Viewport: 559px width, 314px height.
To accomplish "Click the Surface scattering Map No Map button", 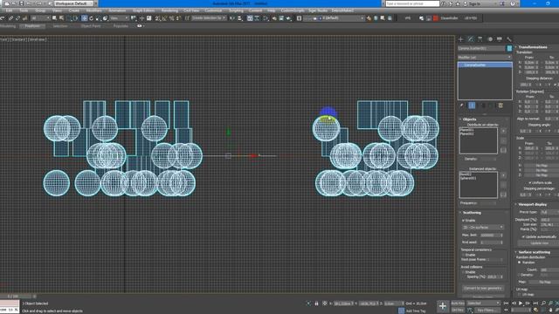I will point(545,282).
